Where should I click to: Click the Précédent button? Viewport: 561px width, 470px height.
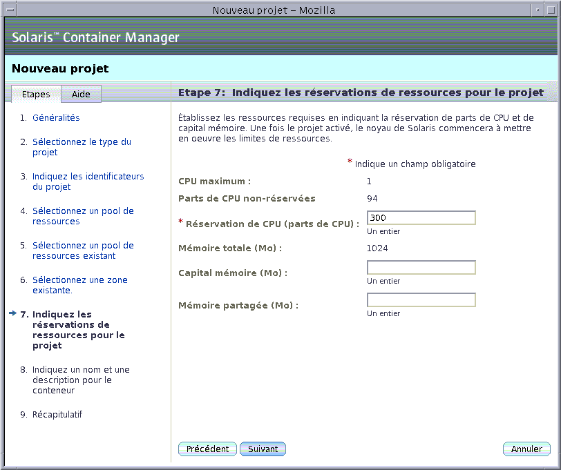pyautogui.click(x=207, y=449)
